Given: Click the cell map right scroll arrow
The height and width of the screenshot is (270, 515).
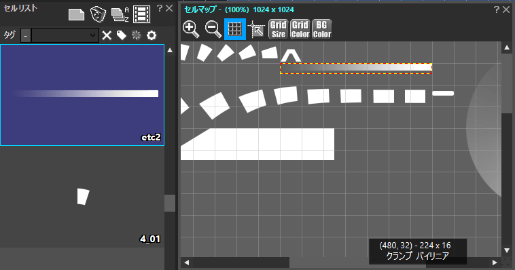Looking at the screenshot, I should coord(495,263).
